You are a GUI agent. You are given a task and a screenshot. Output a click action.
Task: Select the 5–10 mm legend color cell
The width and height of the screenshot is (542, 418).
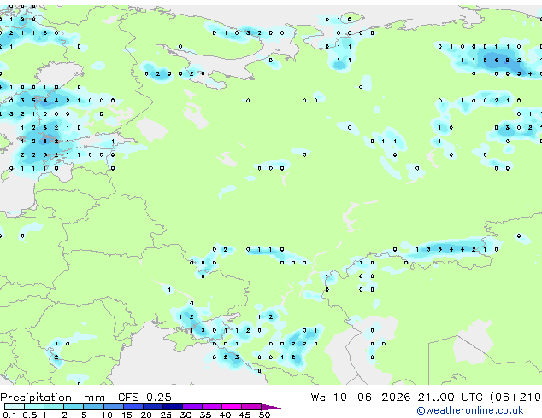[94, 407]
